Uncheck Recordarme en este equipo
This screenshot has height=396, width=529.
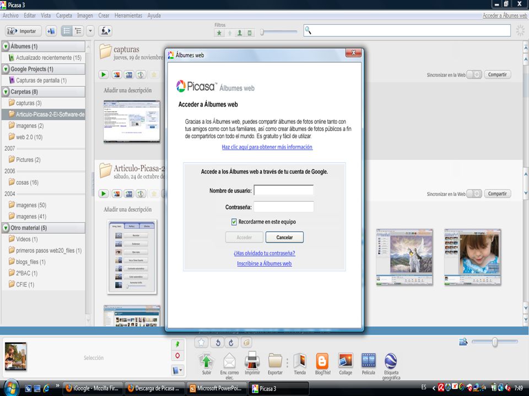coord(234,222)
